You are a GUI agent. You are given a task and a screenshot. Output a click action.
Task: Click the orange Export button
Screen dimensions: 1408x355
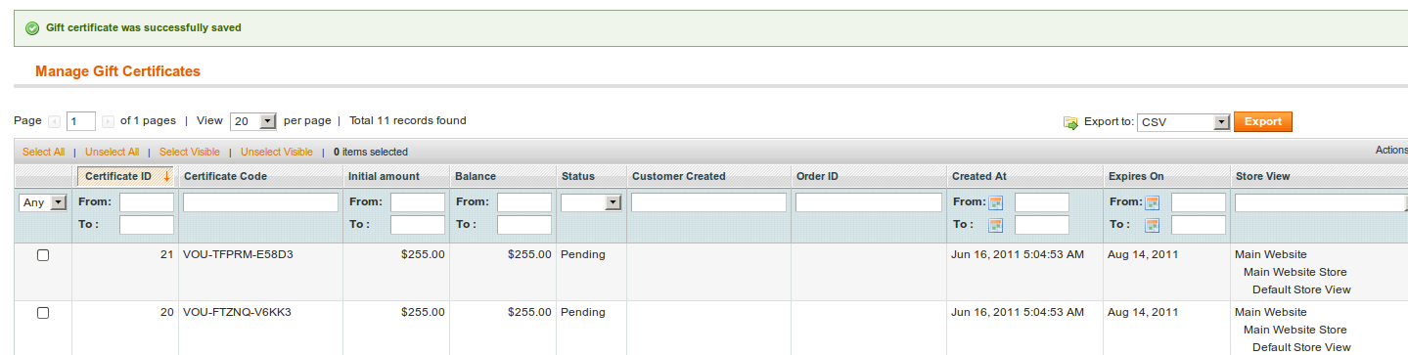coord(1263,121)
